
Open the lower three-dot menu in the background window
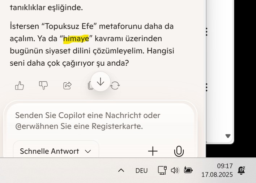coord(206,87)
